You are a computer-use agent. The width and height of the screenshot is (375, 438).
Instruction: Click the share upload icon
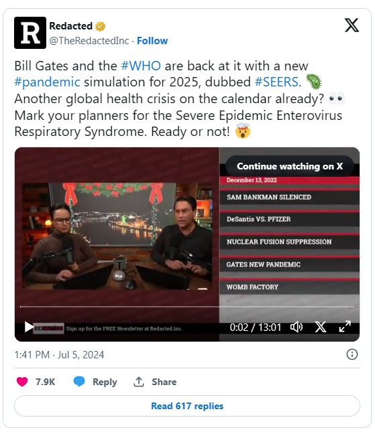coord(139,382)
